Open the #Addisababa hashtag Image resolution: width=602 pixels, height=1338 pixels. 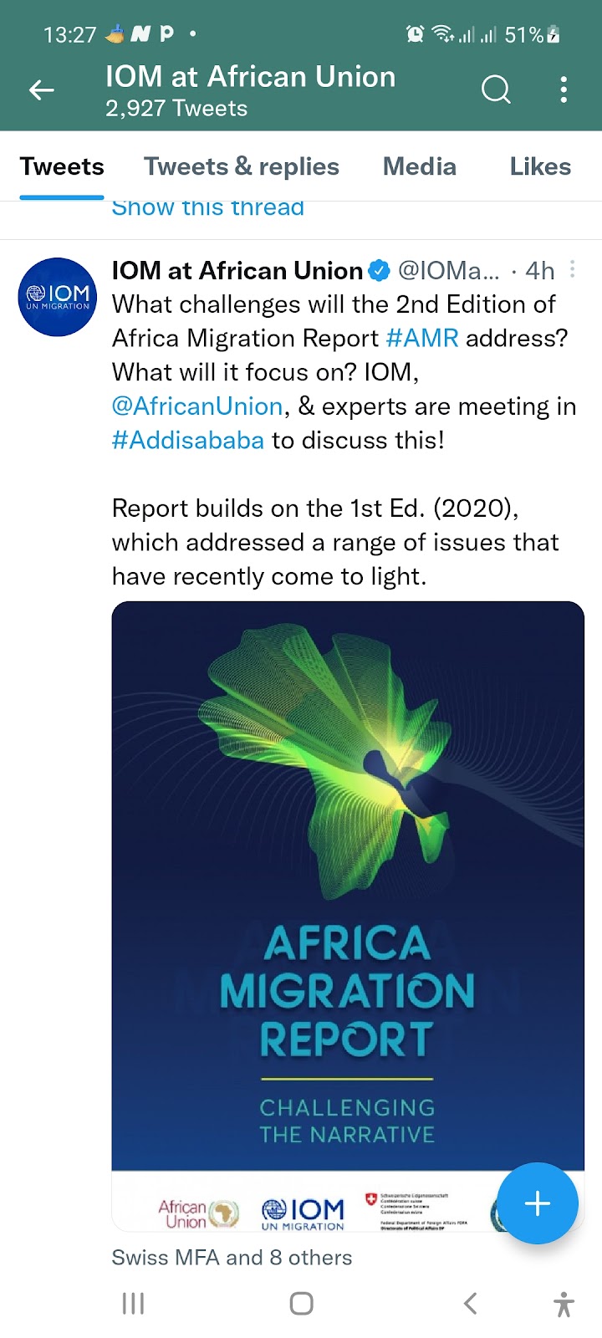(x=188, y=441)
